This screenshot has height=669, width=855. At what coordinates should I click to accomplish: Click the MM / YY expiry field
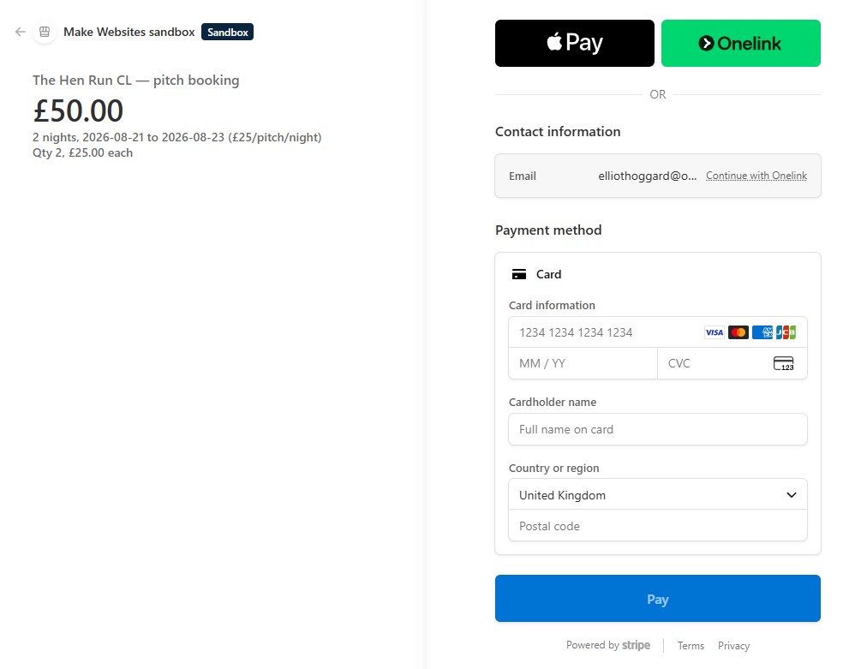click(583, 363)
